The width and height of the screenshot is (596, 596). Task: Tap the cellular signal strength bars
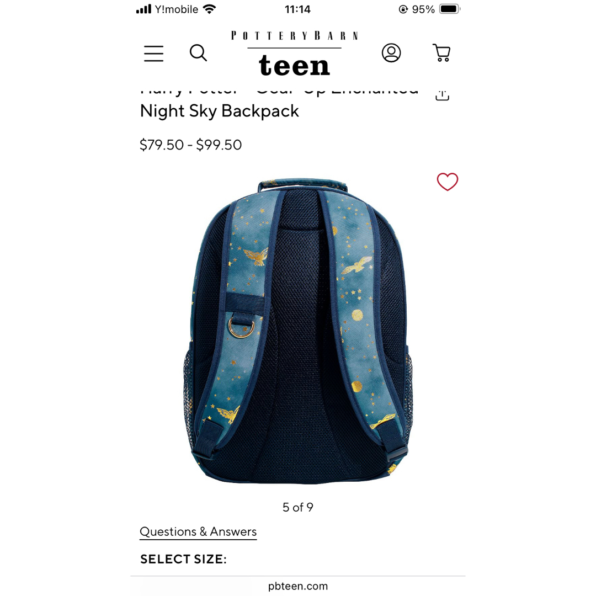[x=143, y=9]
